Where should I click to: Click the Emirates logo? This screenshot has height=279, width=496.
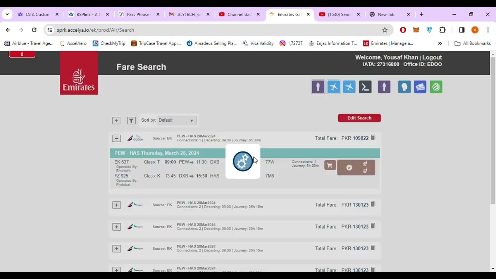(79, 73)
